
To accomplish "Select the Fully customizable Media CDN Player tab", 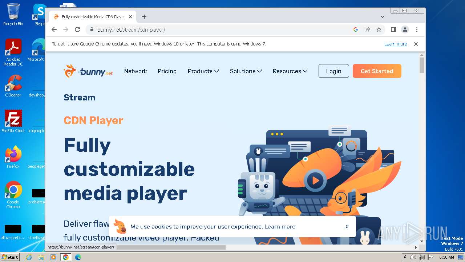I will click(x=93, y=17).
